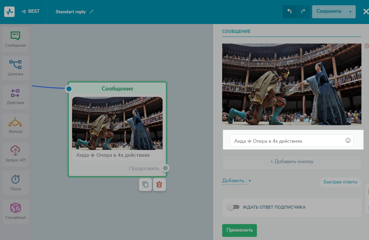The image size is (369, 240).
Task: Toggle ЖДАТЬ ОТВЕТ ПОДПИСЧИКА switch
Action: pos(233,207)
